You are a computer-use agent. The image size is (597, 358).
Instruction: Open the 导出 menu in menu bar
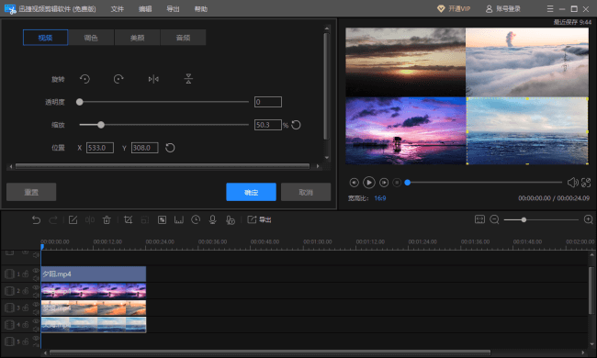(x=173, y=9)
